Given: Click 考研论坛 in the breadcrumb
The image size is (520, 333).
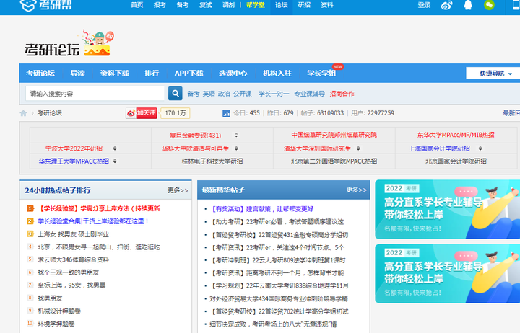Looking at the screenshot, I should [x=49, y=113].
